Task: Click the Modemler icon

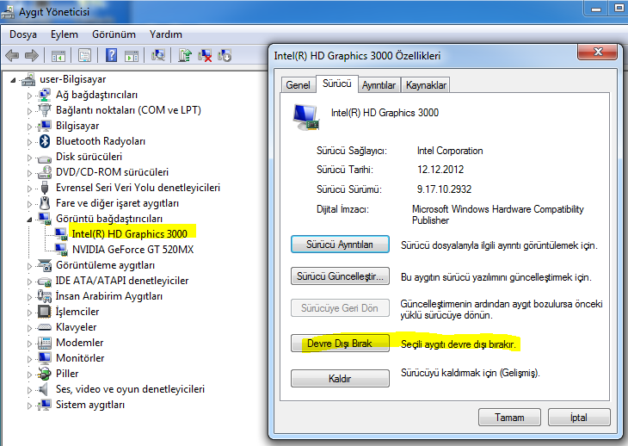Action: (x=44, y=343)
